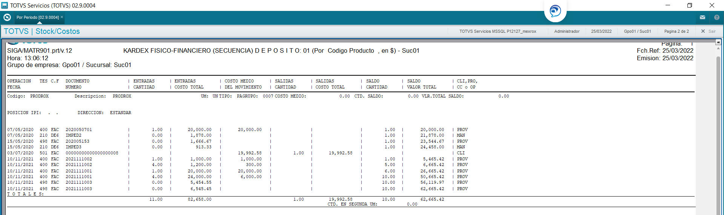Click document 00000000000000000008
Screen dimensions: 724x215
point(92,153)
